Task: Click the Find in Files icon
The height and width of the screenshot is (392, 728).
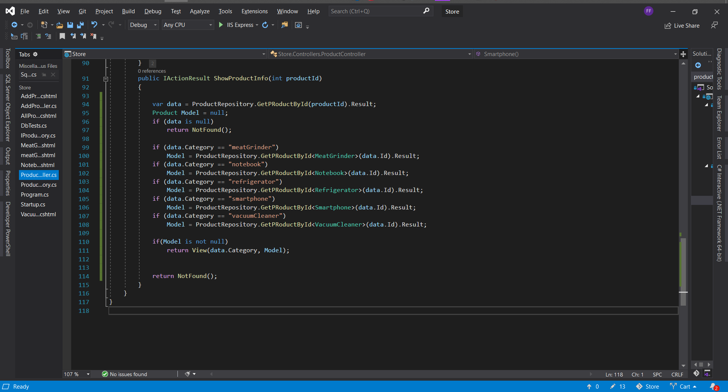Action: tap(284, 25)
